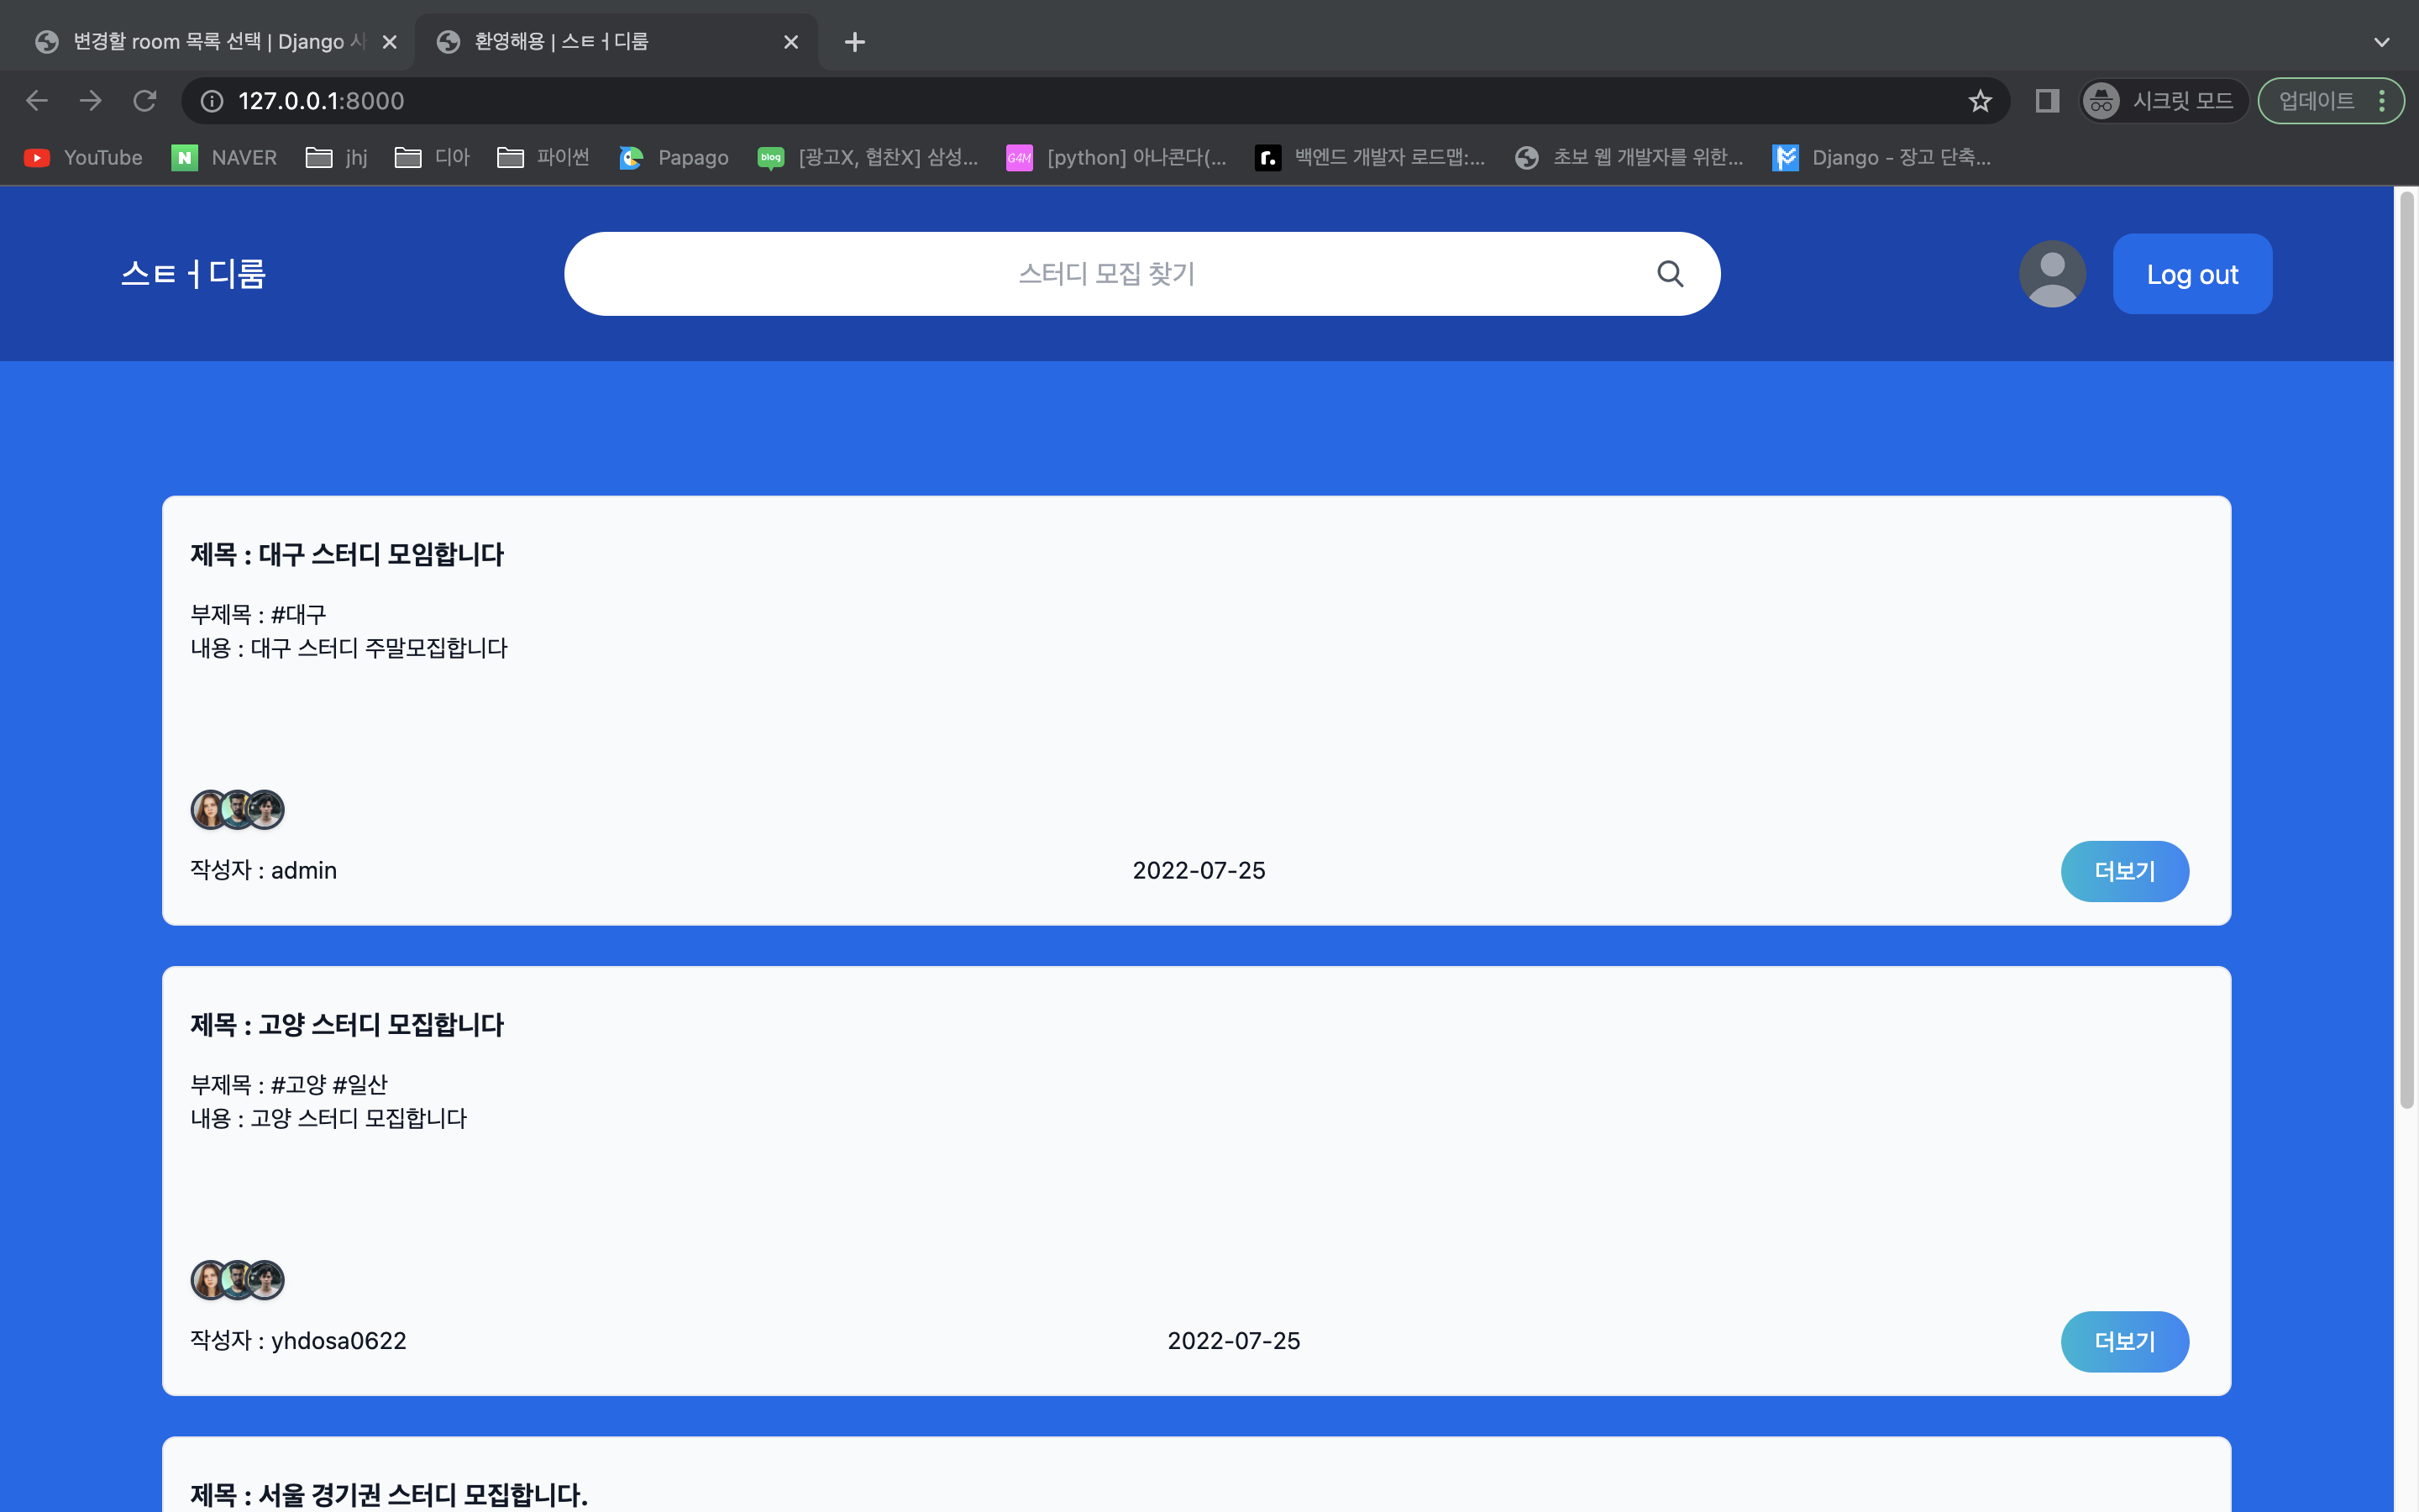Open the 디아 bookmark folder
Screen dimensions: 2419x1512
click(x=432, y=158)
